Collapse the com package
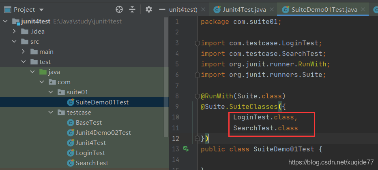The image size is (378, 170). pos(42,82)
